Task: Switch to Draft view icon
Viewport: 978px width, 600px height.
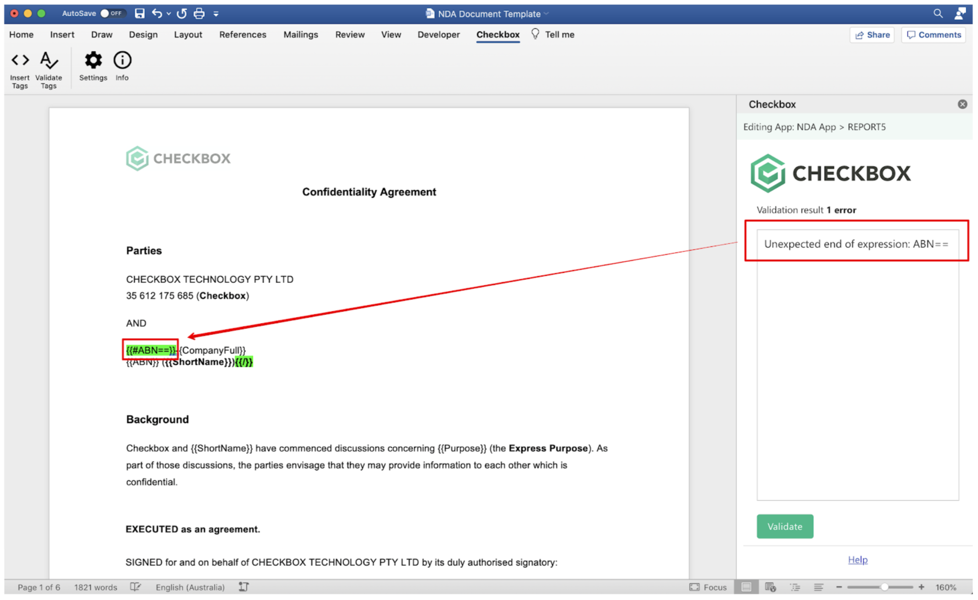Action: tap(819, 587)
